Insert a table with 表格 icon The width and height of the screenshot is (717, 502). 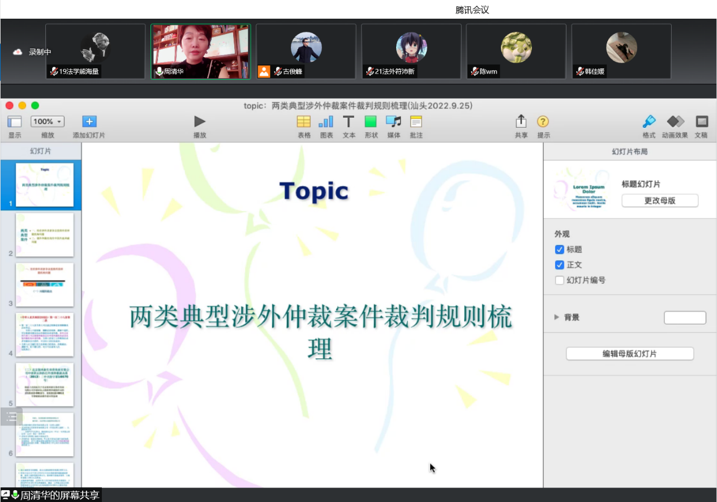click(304, 121)
